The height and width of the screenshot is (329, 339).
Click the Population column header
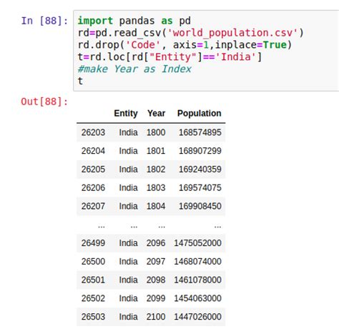pos(200,113)
